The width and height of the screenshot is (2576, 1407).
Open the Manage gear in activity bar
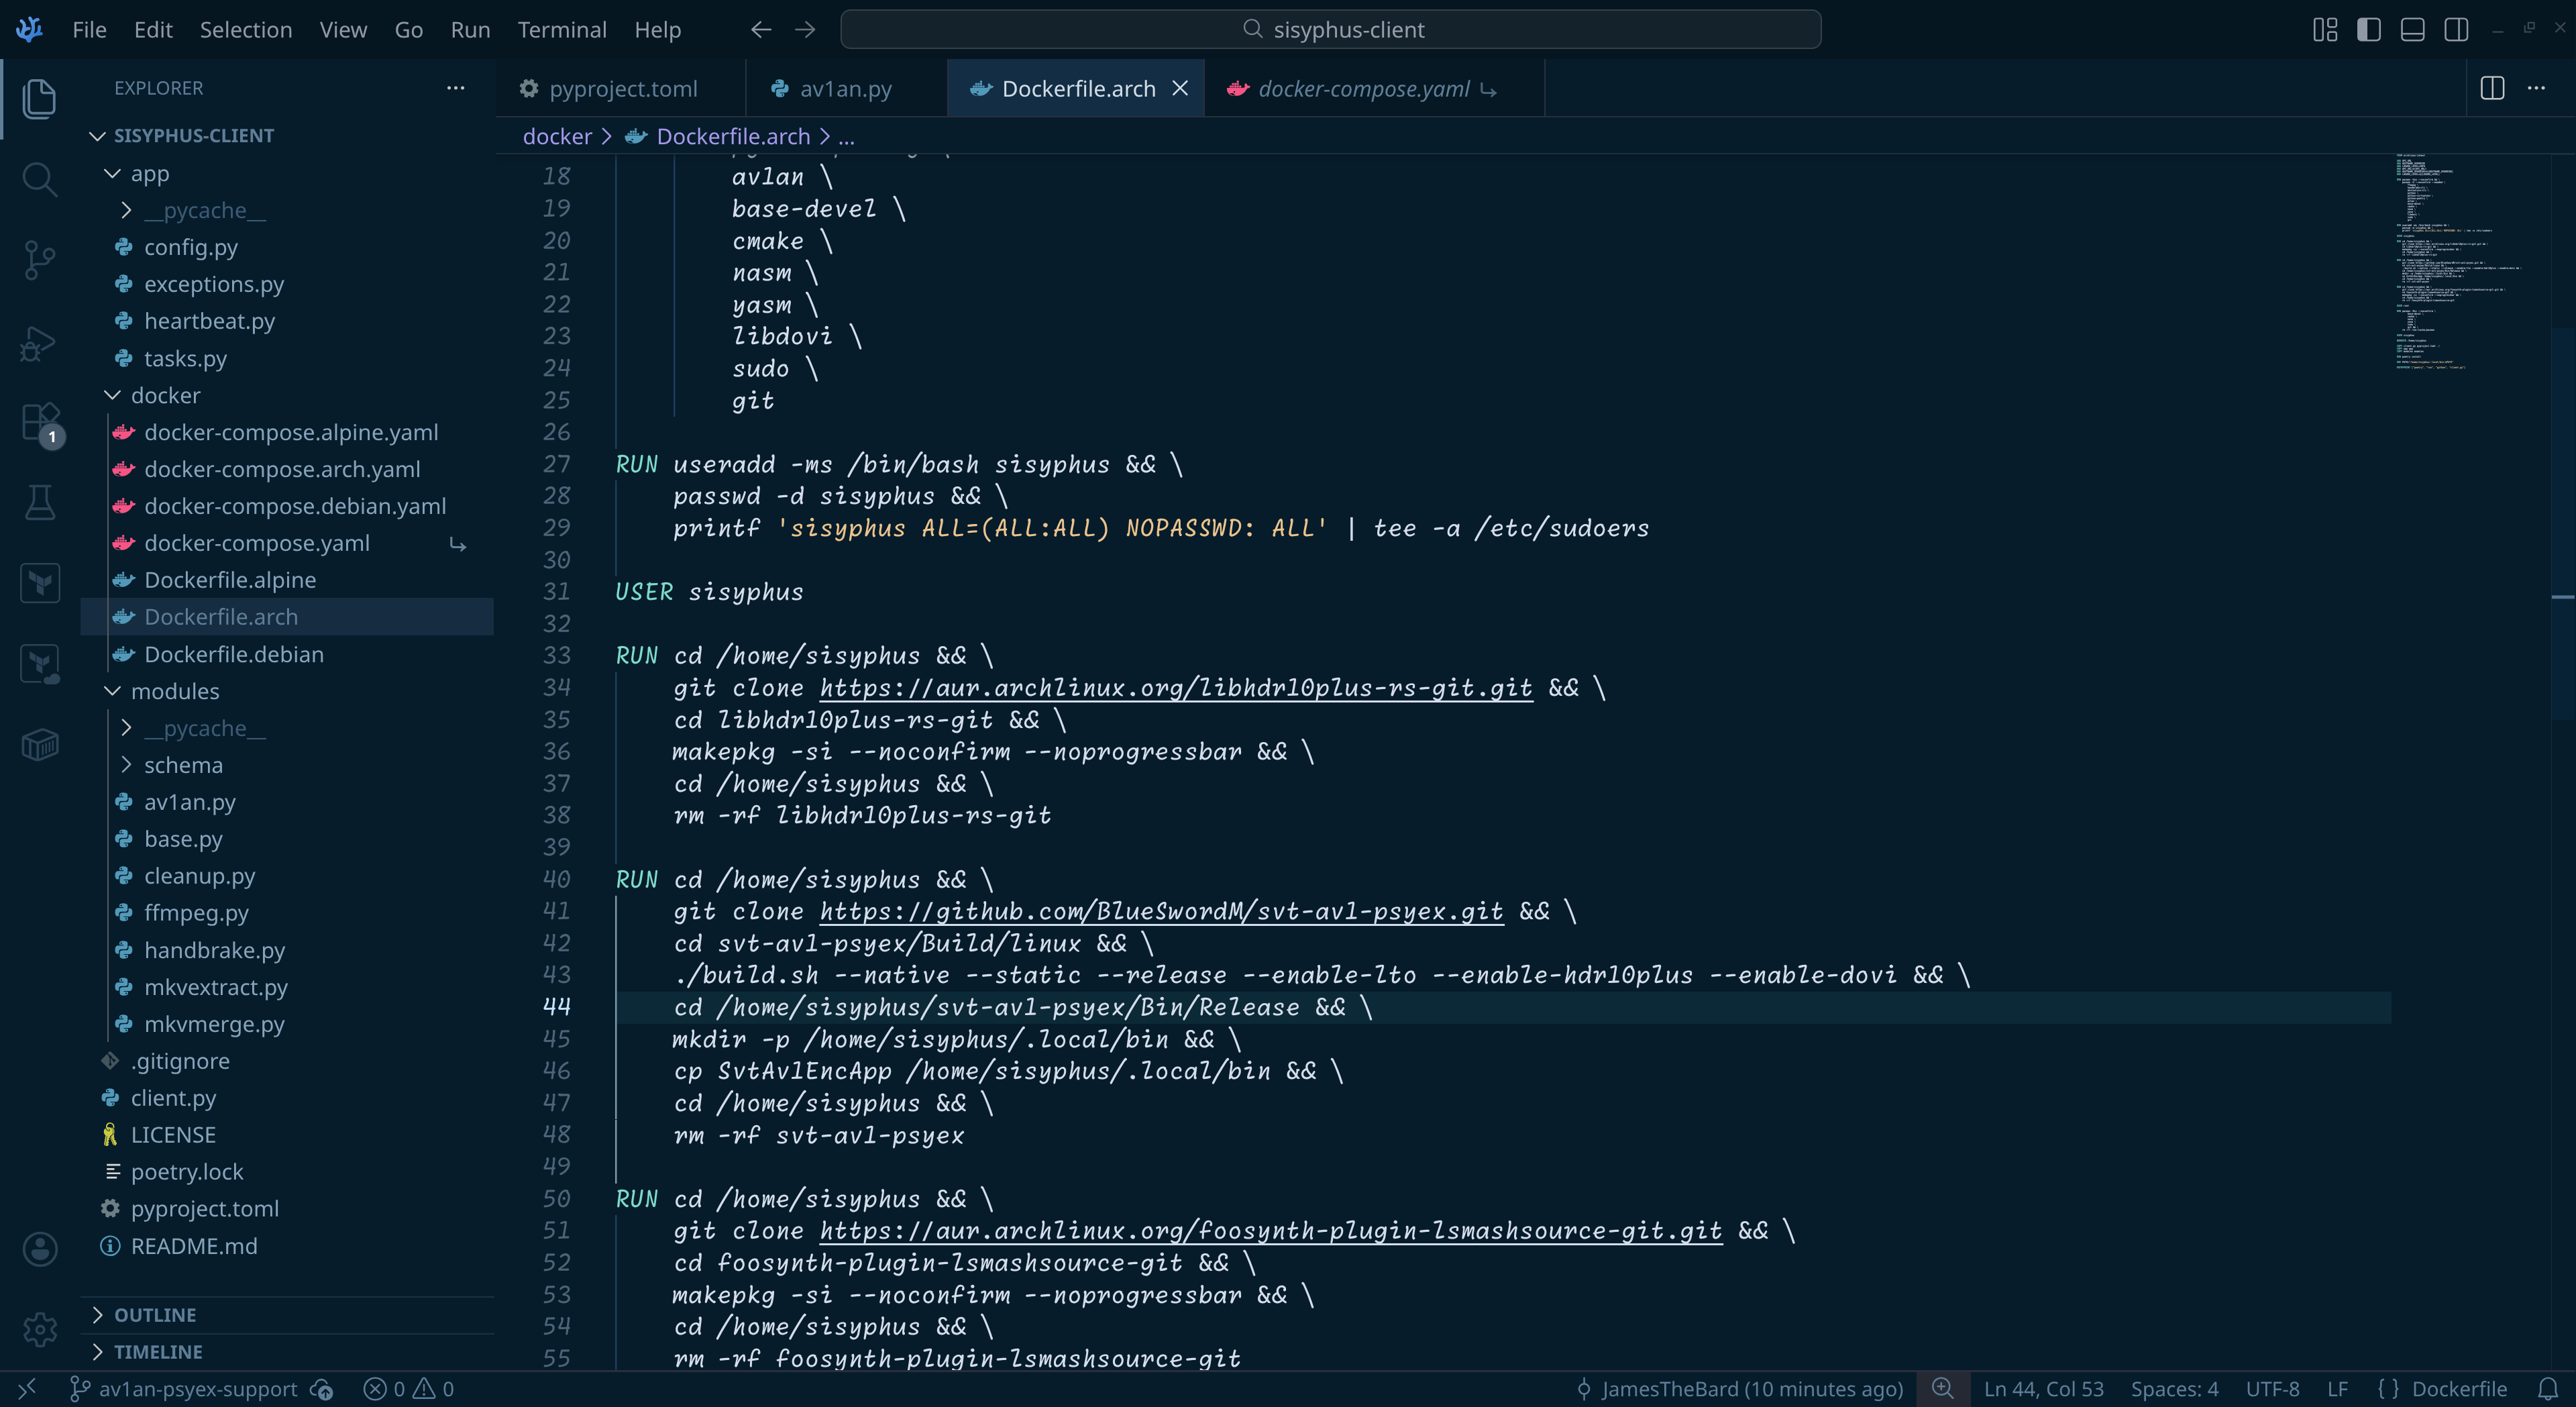40,1329
